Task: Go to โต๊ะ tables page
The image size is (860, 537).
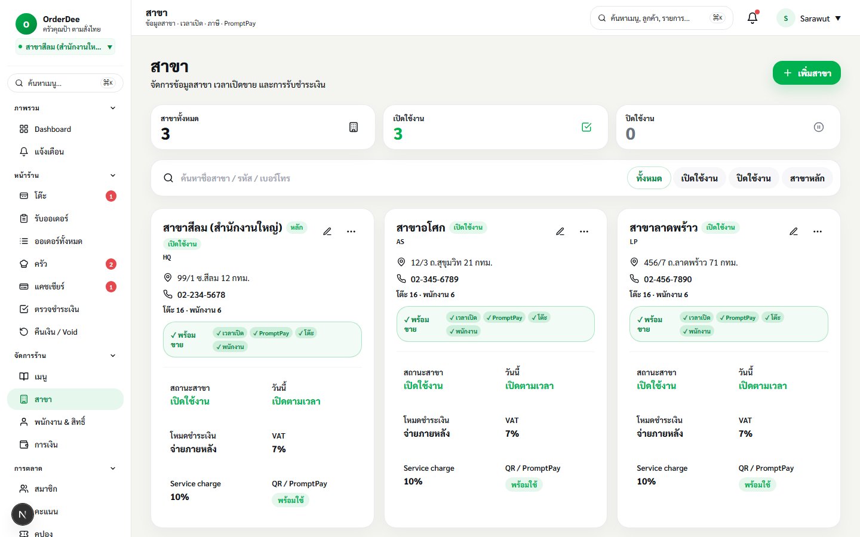Action: click(x=65, y=196)
